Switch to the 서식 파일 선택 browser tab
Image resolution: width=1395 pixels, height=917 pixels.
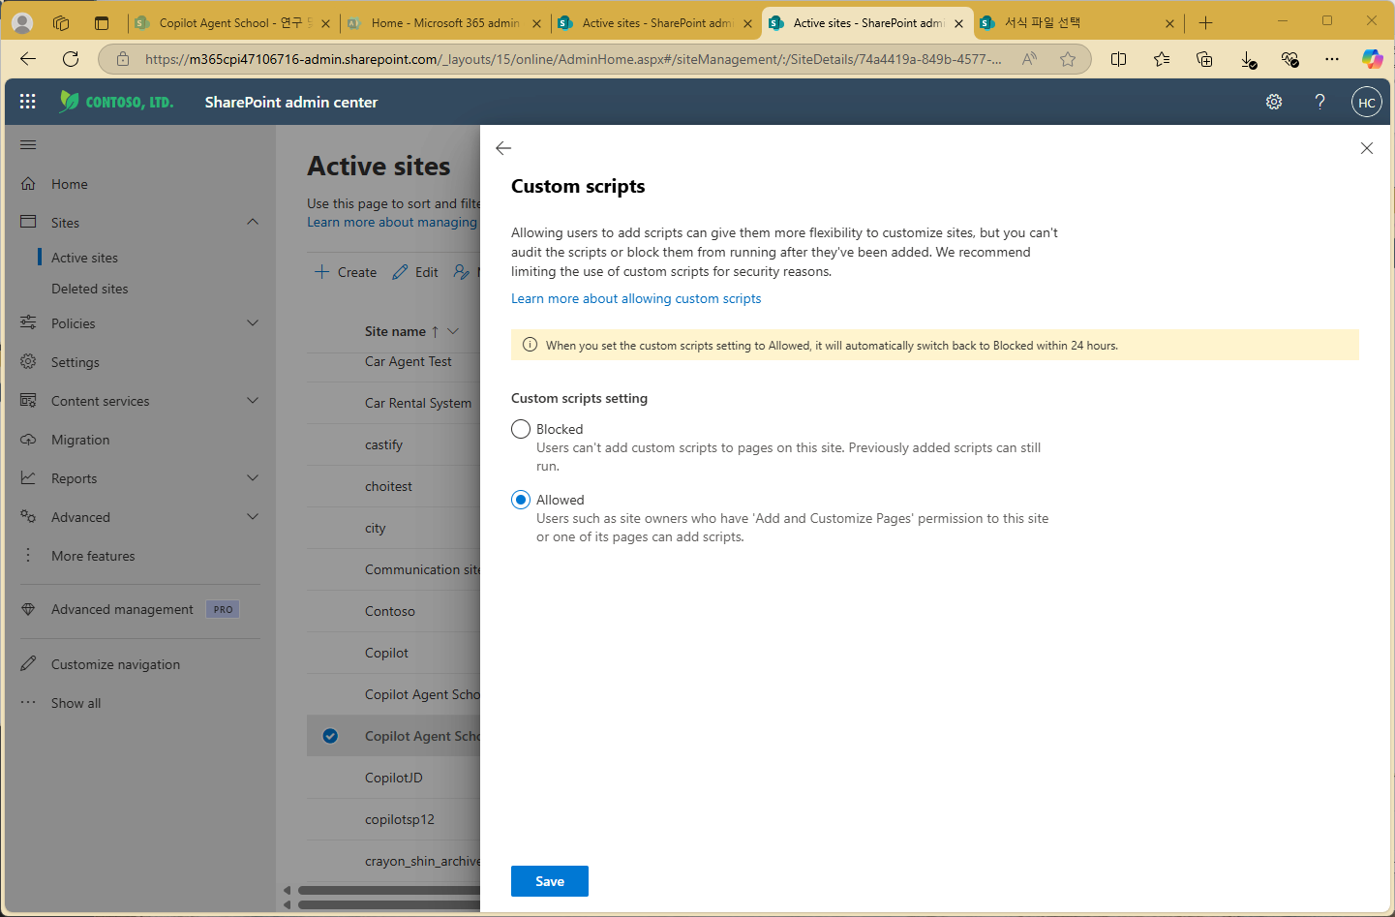[x=1077, y=22]
